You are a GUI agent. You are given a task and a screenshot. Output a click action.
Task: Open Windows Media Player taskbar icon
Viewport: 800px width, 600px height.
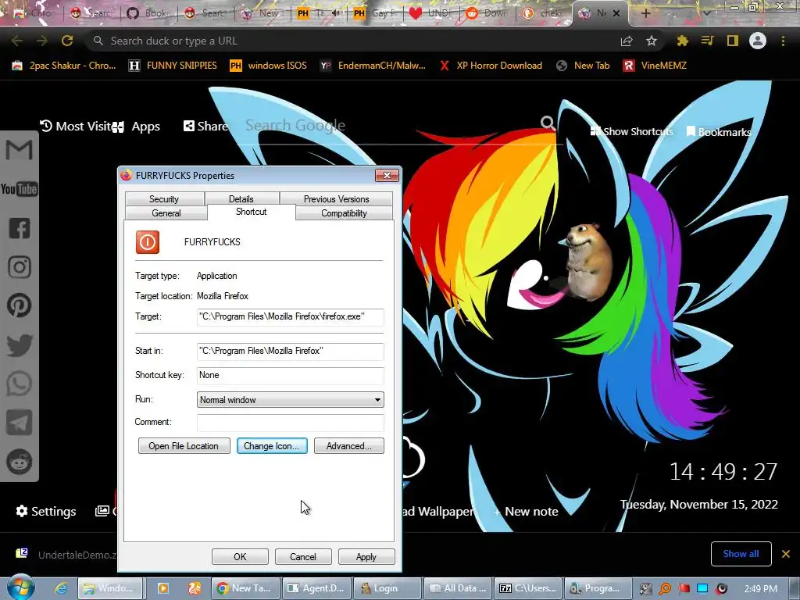pos(162,588)
